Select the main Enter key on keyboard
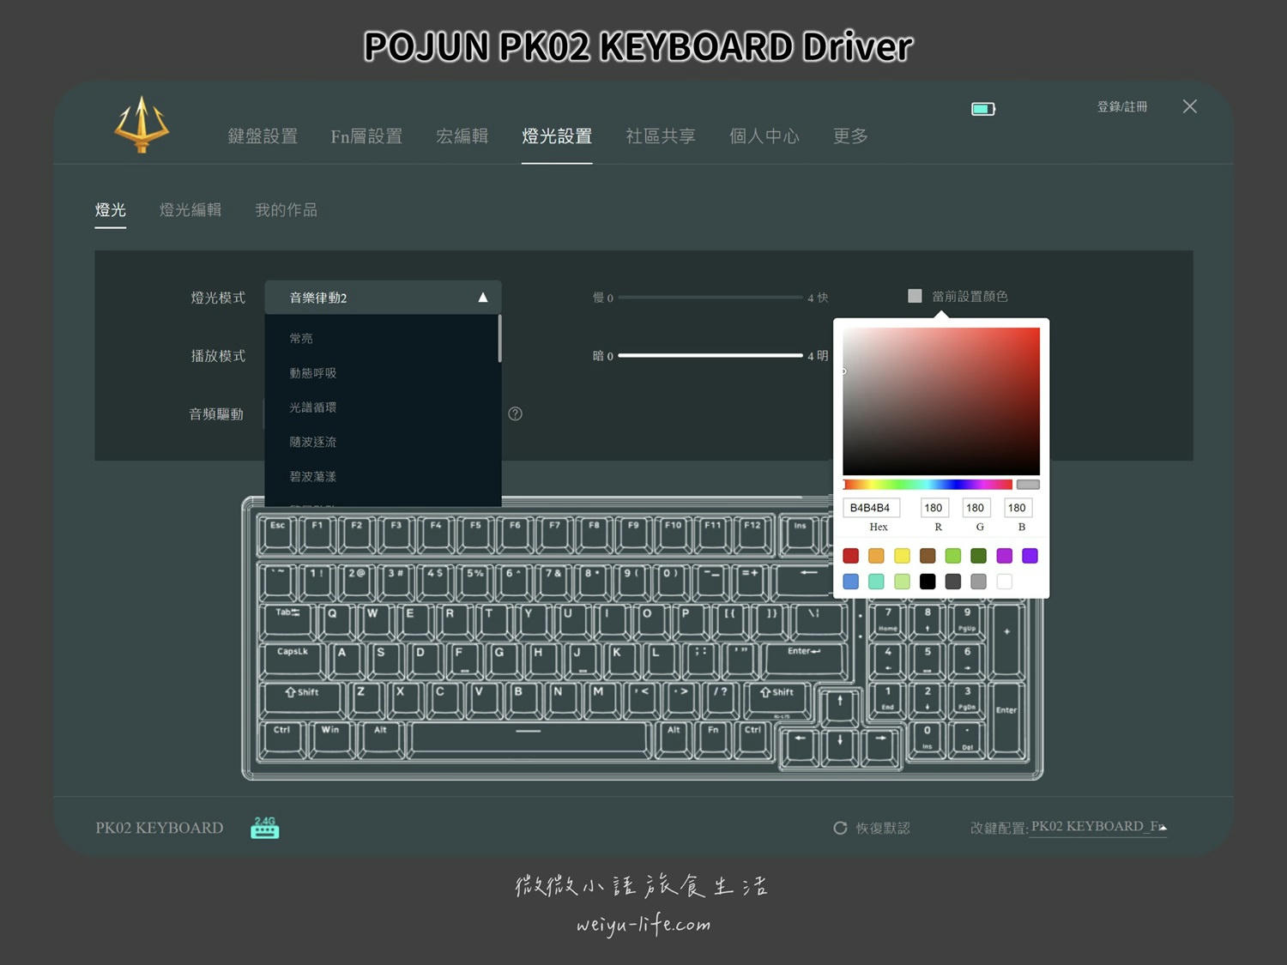1287x965 pixels. point(804,660)
